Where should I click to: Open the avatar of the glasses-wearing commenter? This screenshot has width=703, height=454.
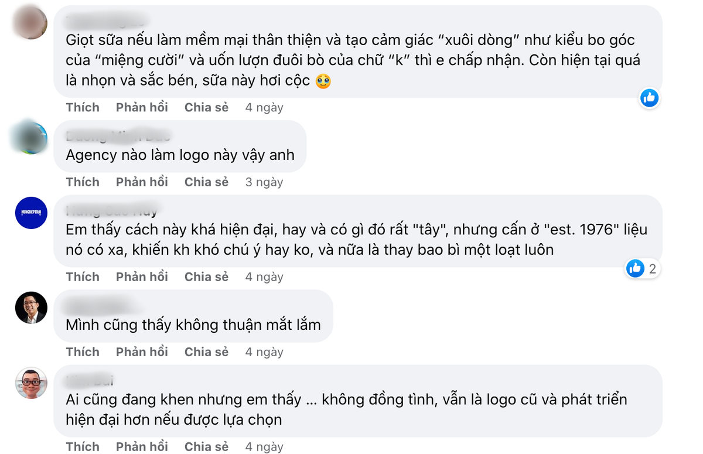(x=31, y=309)
